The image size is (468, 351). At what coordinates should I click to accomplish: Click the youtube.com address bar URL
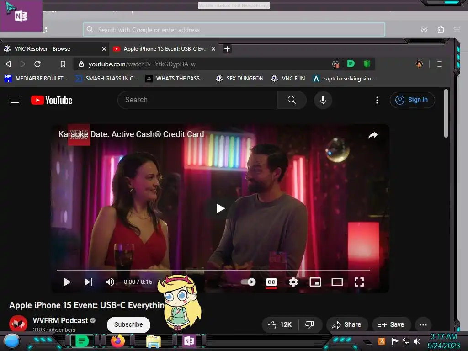tap(142, 64)
